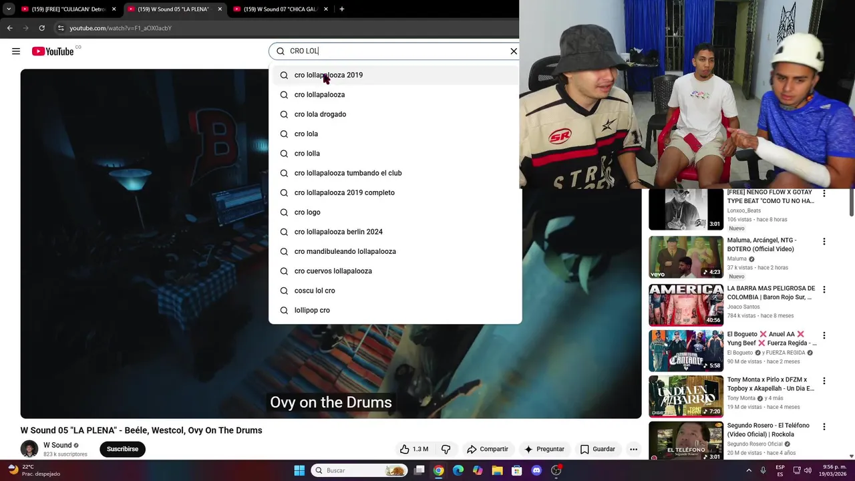Like the video with thumbs up 1.3 M
This screenshot has height=481, width=855.
(x=413, y=449)
